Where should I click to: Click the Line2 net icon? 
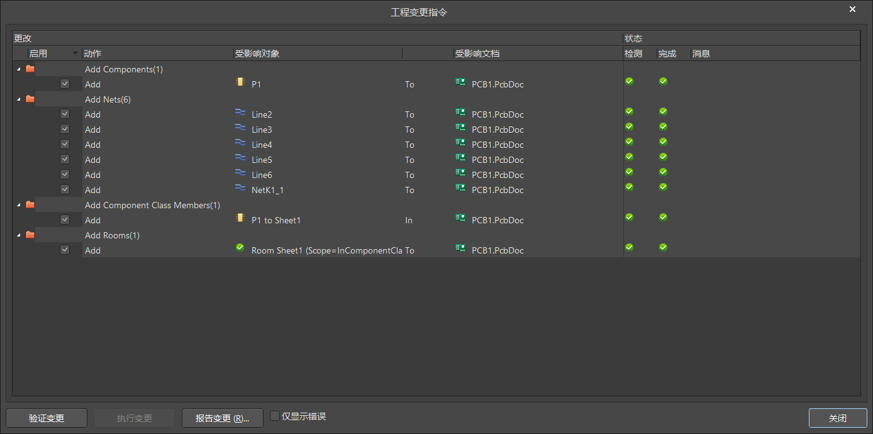[240, 113]
